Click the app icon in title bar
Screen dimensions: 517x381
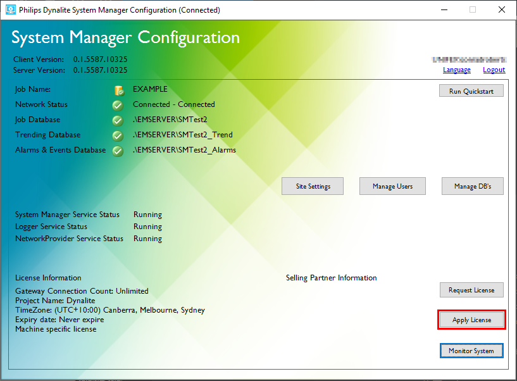[x=10, y=10]
